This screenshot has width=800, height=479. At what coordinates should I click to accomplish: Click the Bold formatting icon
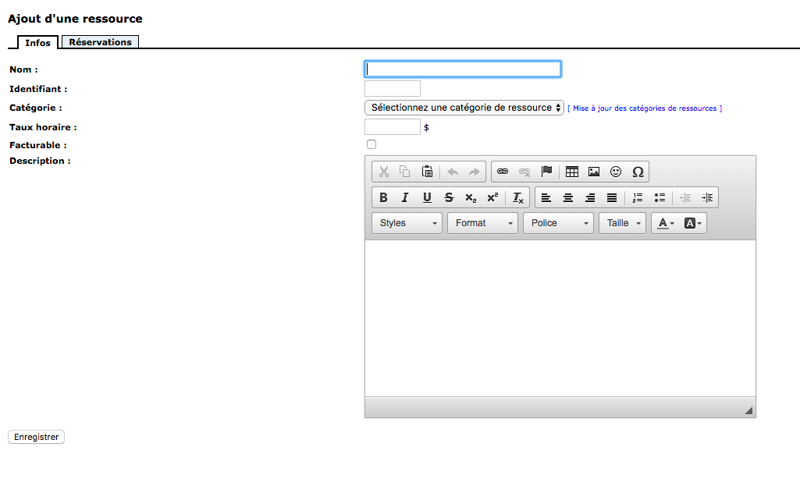click(383, 197)
